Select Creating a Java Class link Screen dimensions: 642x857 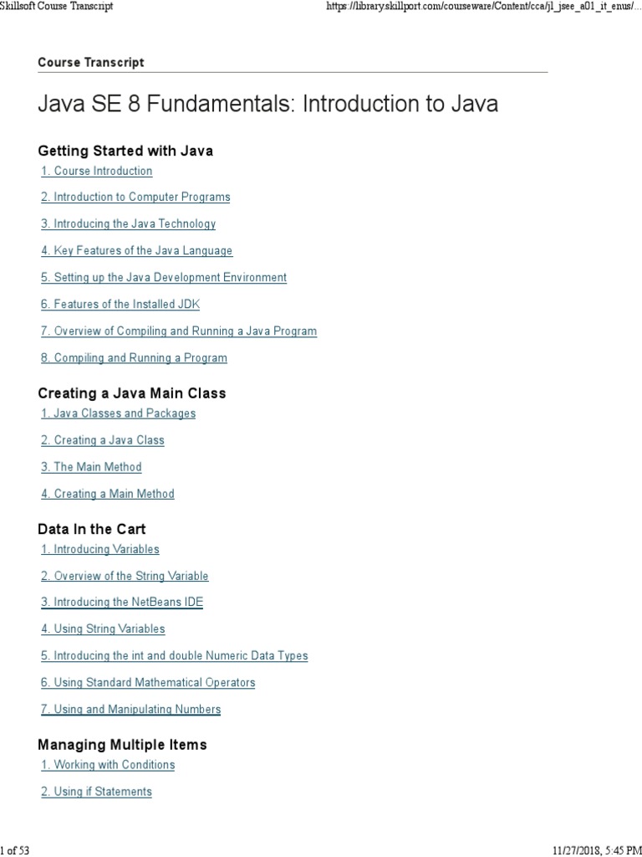click(x=103, y=440)
